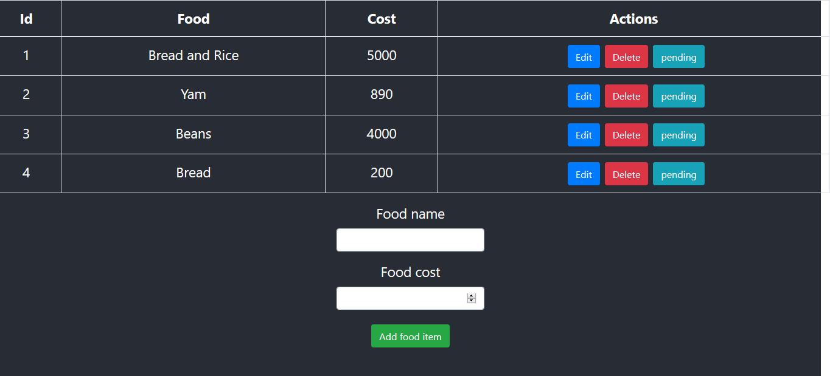Edit the Bread item costing 200
The image size is (830, 376).
coord(583,174)
